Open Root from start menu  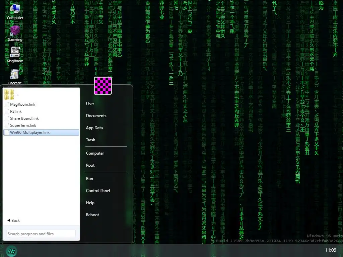(90, 165)
